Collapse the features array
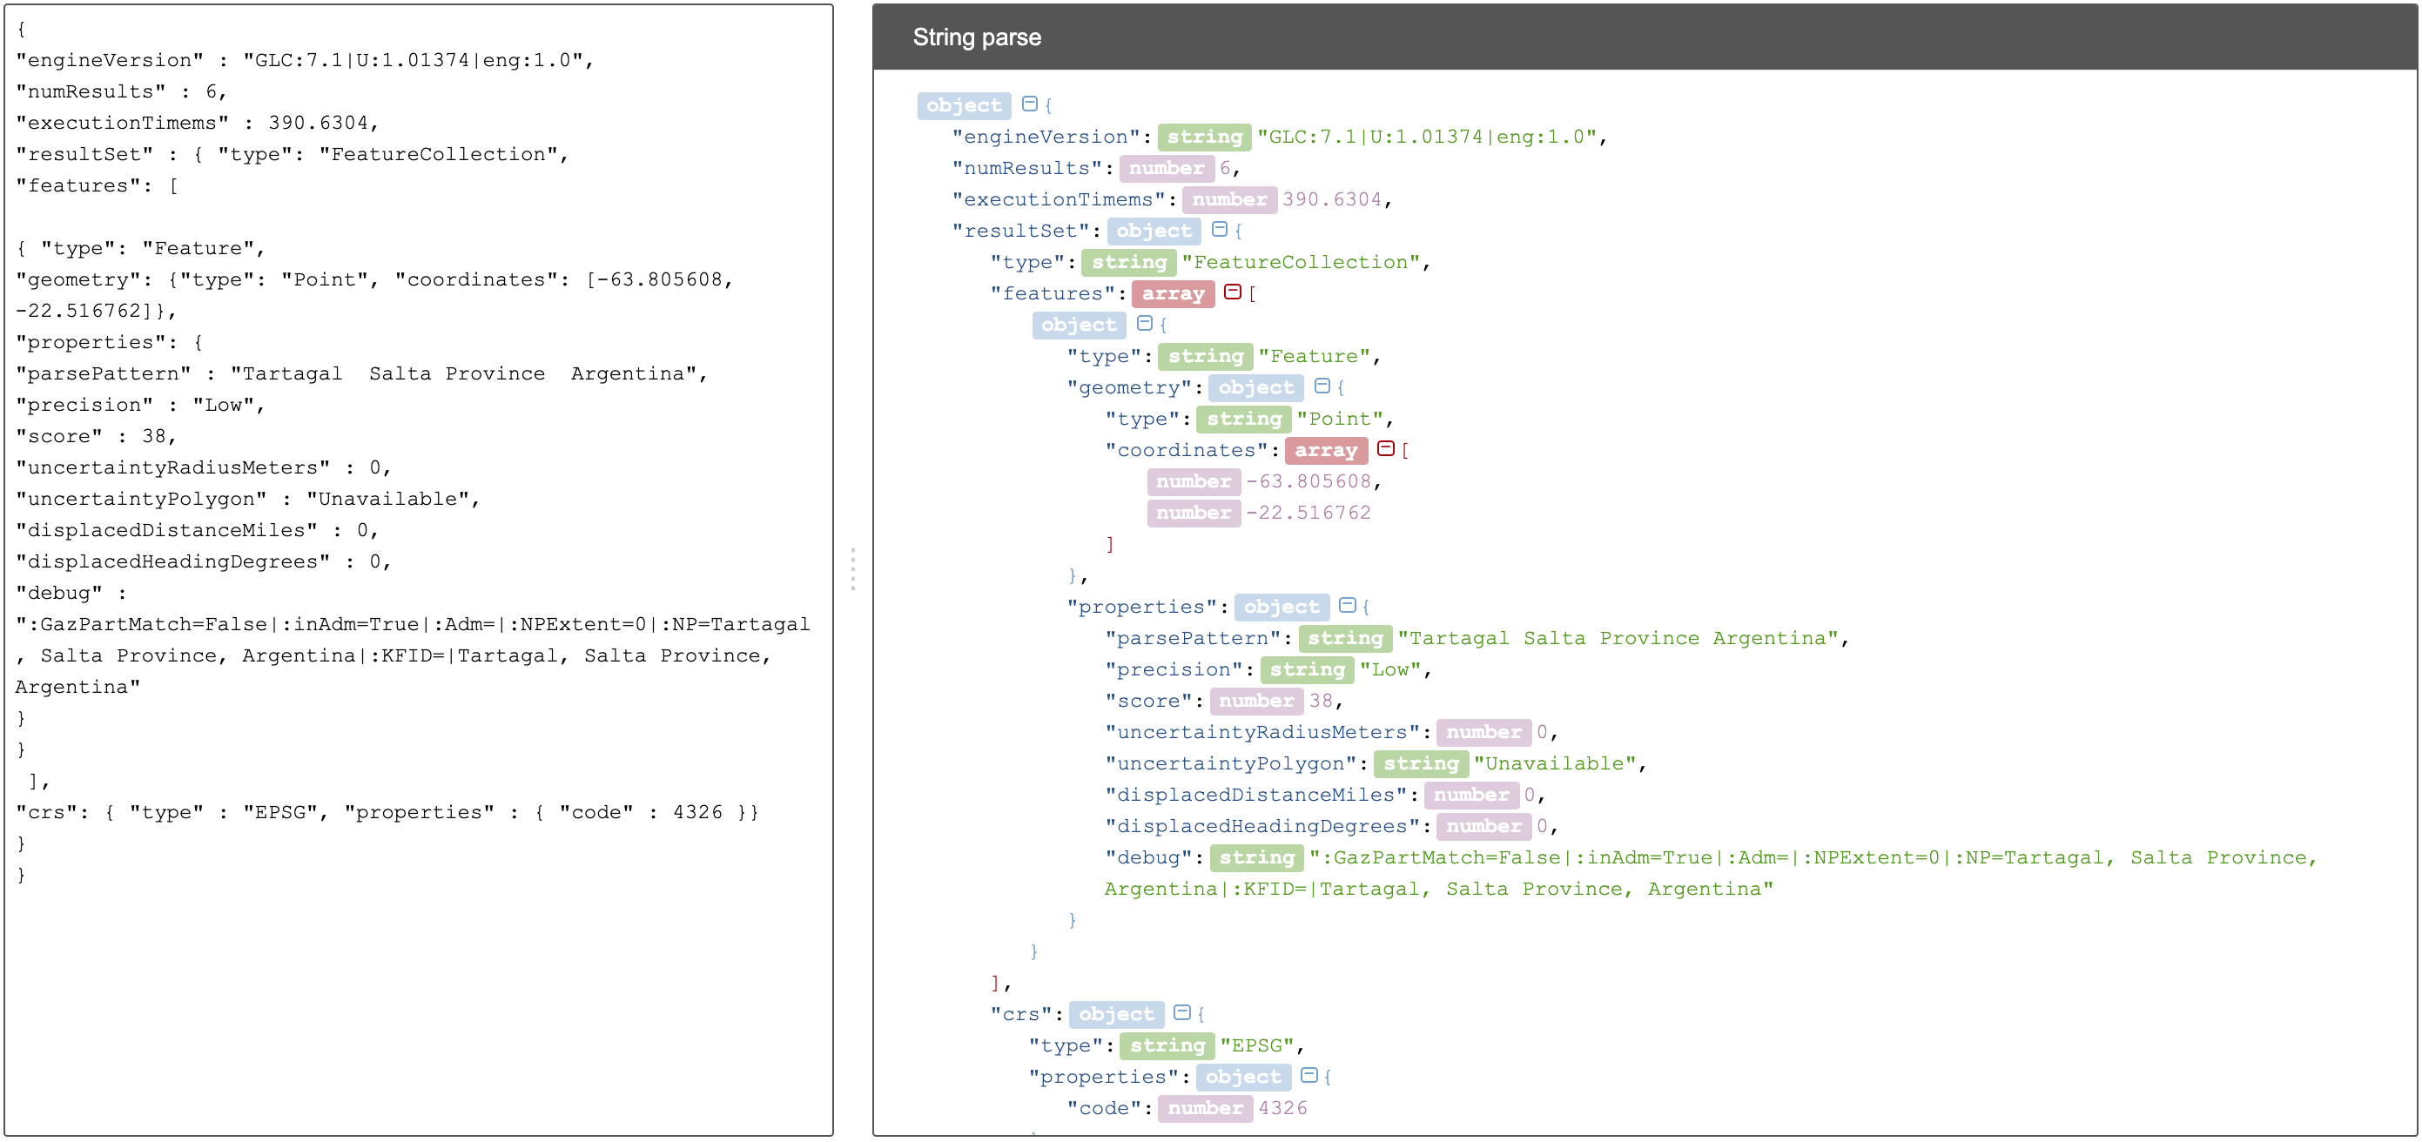The height and width of the screenshot is (1142, 2422). tap(1233, 292)
